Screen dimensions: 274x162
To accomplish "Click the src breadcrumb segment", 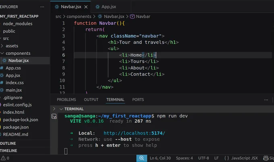I will click(58, 16).
